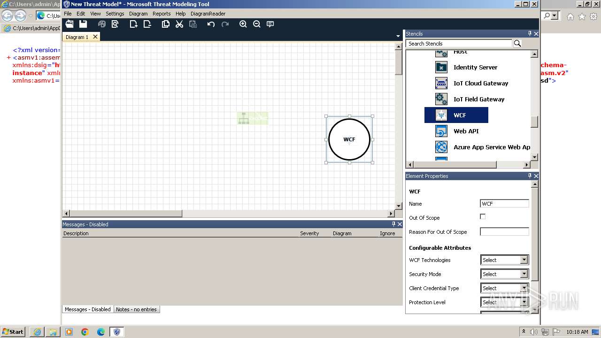Image resolution: width=601 pixels, height=338 pixels.
Task: Switch to Messages - Disabled tab
Action: click(88, 309)
